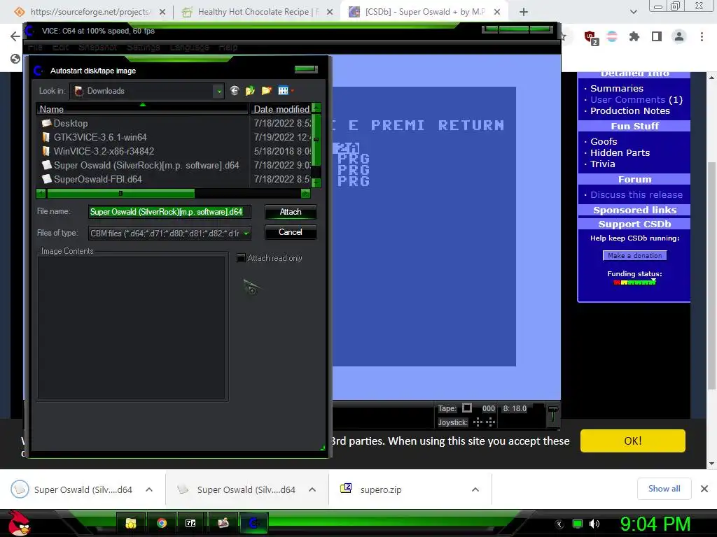Image resolution: width=717 pixels, height=537 pixels.
Task: Open the VICE Settings menu
Action: (x=143, y=47)
